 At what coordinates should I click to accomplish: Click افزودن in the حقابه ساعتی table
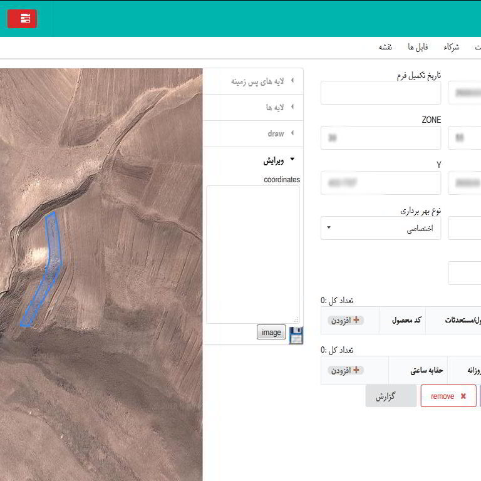(345, 370)
